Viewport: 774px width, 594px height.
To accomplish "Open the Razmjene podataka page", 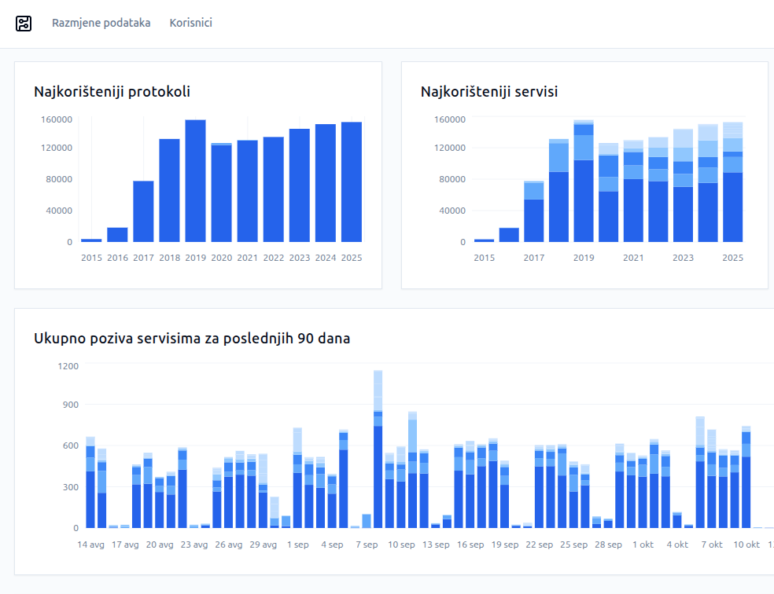I will [101, 23].
